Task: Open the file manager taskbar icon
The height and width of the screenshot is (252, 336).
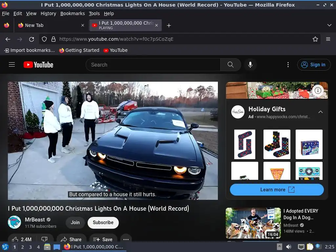Action: 47,247
